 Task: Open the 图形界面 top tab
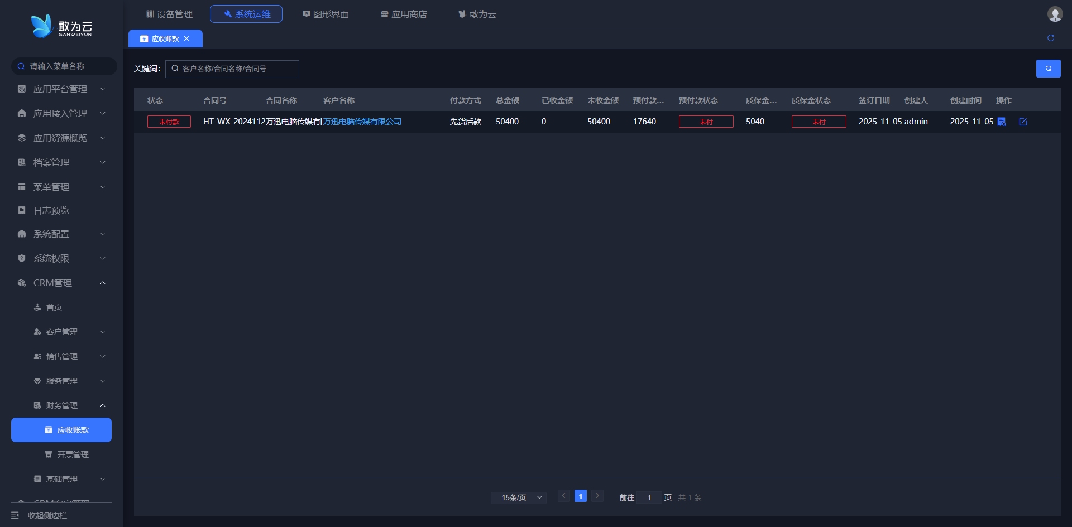click(x=326, y=14)
